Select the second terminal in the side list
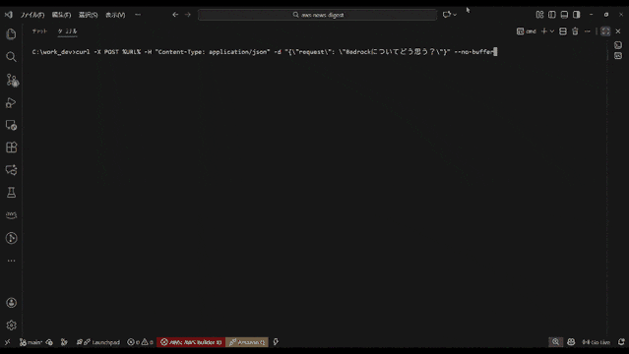This screenshot has height=354, width=629. 618,56
